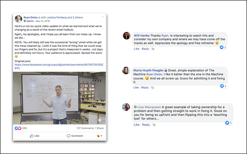Click the red love reaction icon
This screenshot has height=154, width=247.
(20, 128)
